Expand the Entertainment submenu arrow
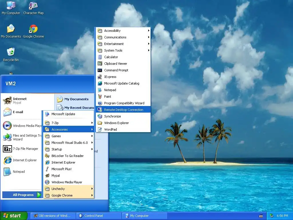This screenshot has height=220, width=293. click(x=149, y=44)
